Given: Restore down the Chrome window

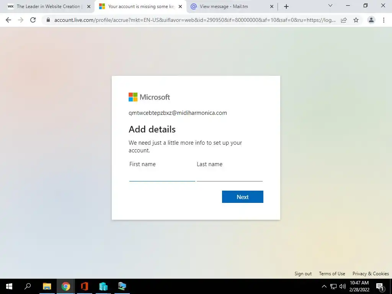Looking at the screenshot, I should tap(366, 5).
